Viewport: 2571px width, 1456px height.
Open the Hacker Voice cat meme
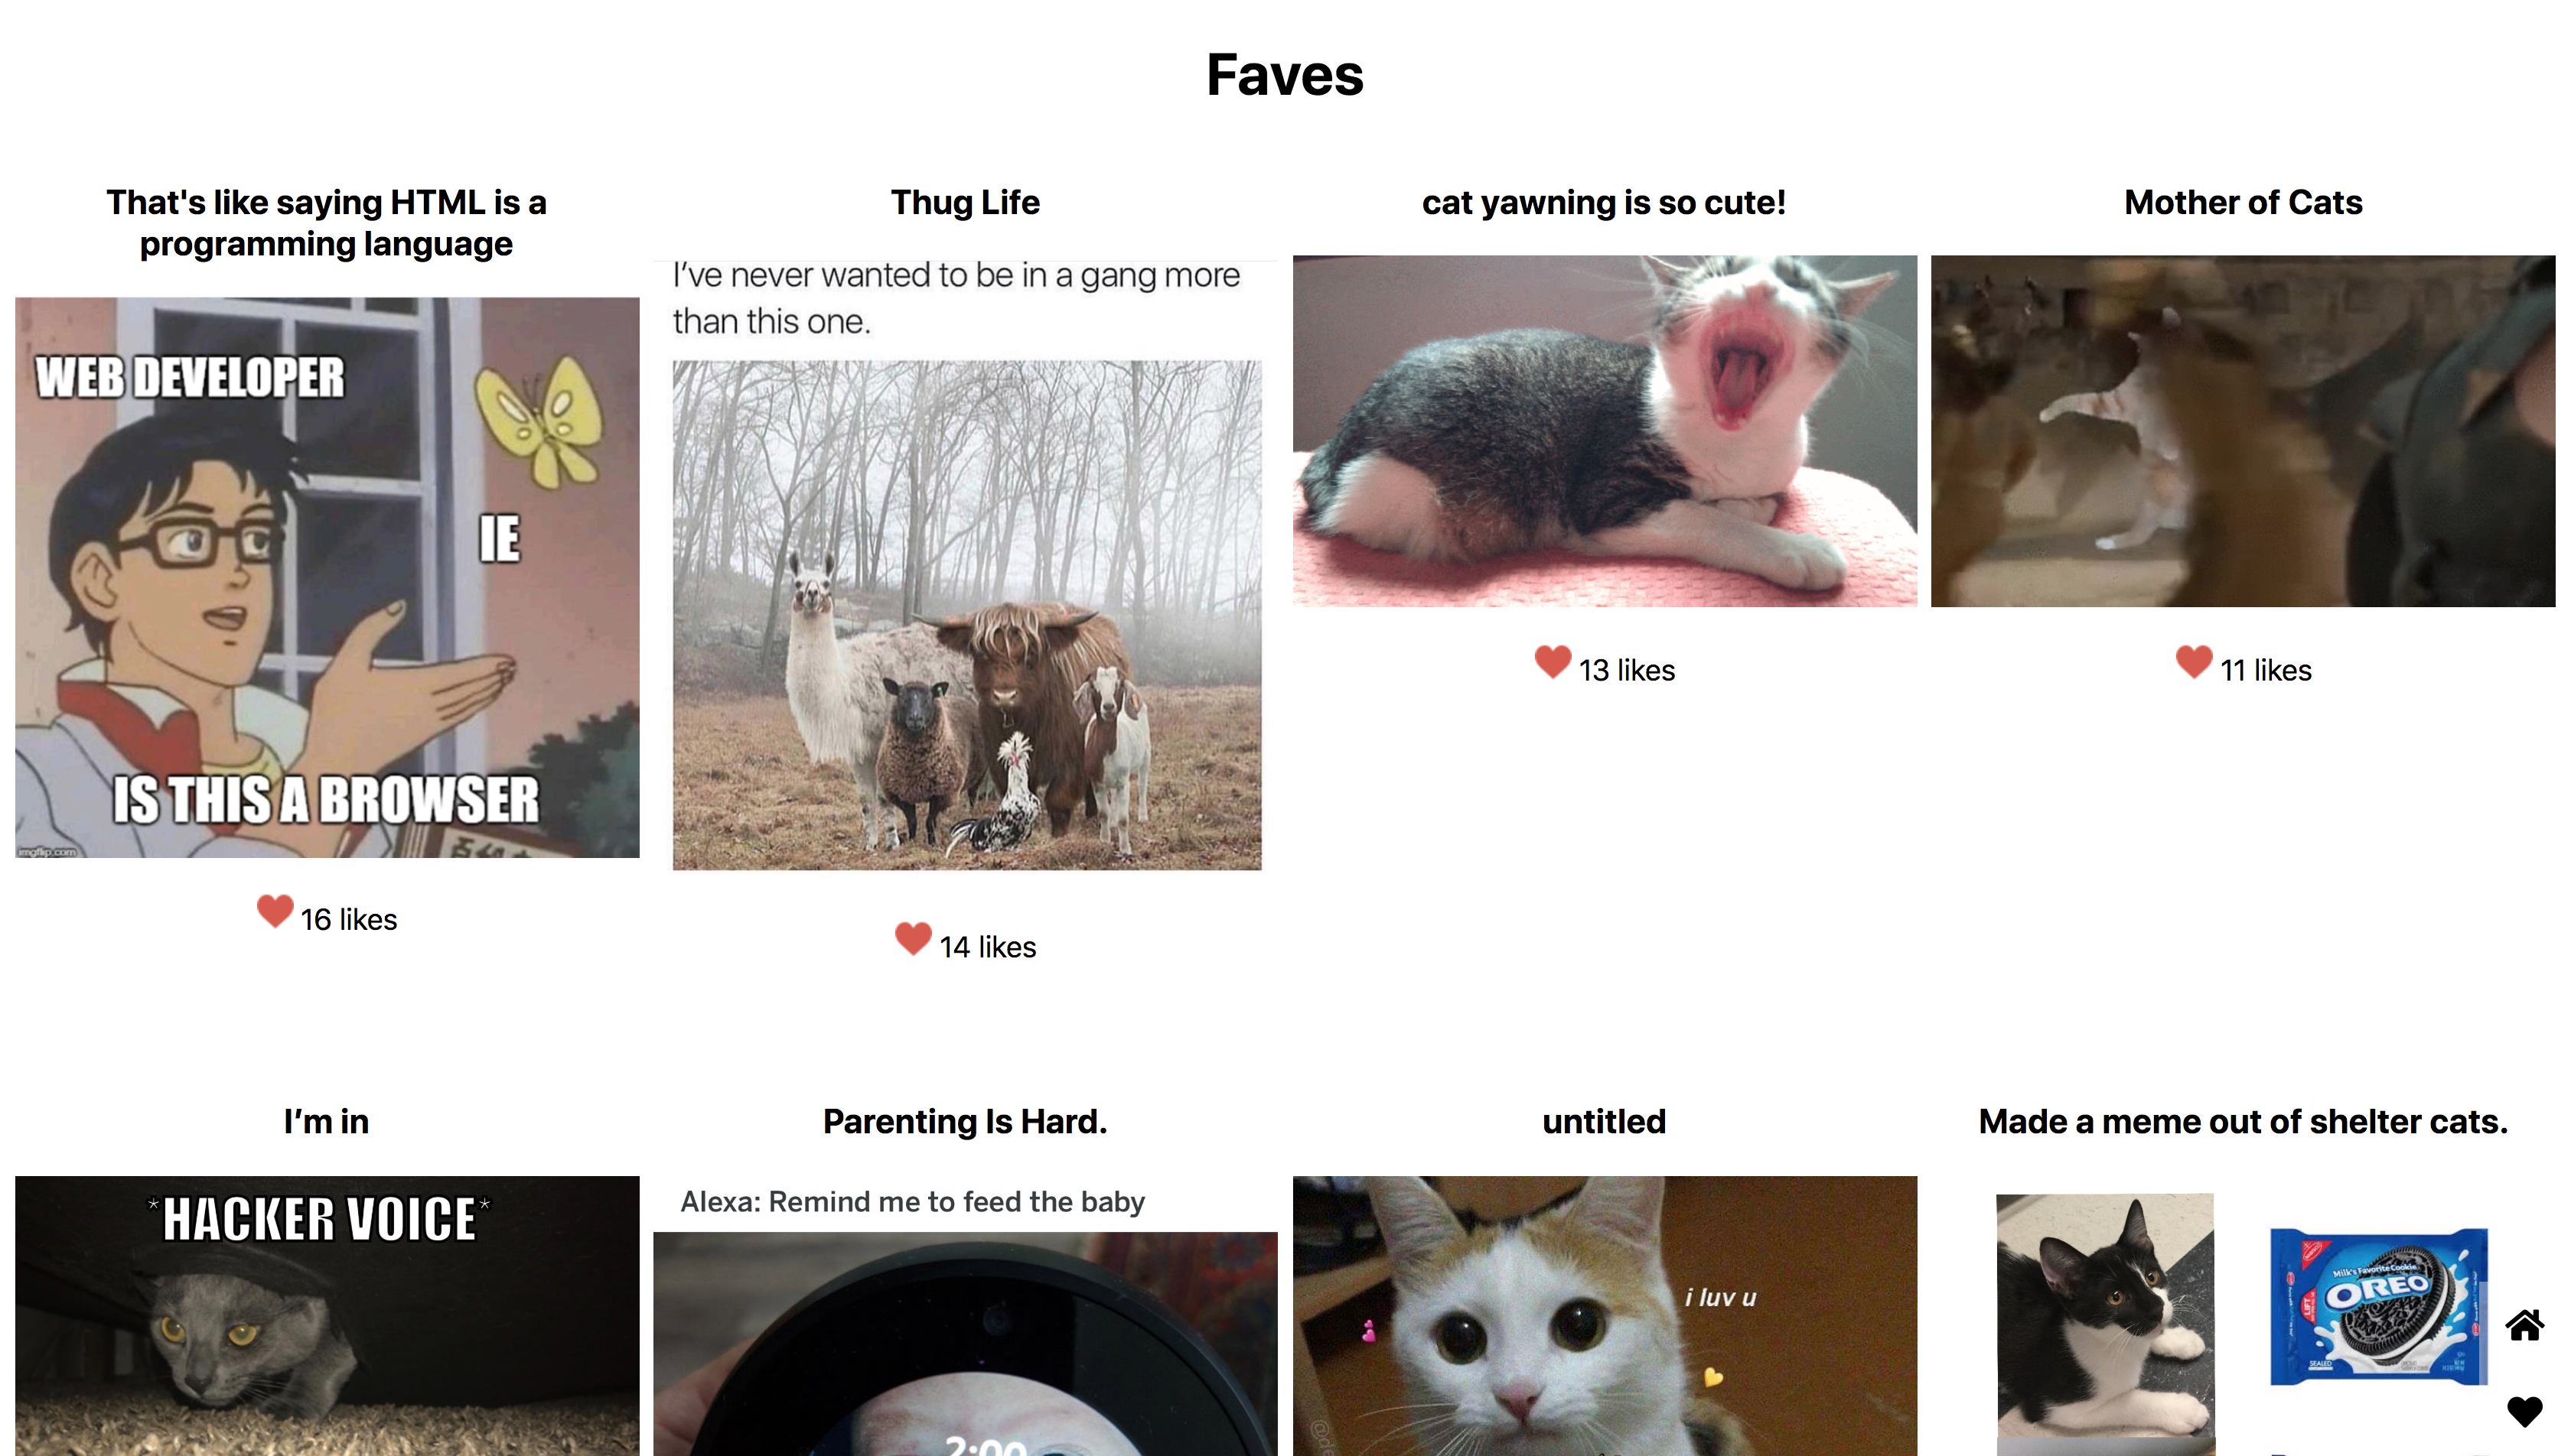(x=327, y=1316)
